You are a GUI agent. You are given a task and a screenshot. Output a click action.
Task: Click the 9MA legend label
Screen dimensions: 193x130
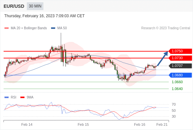pos(30,97)
